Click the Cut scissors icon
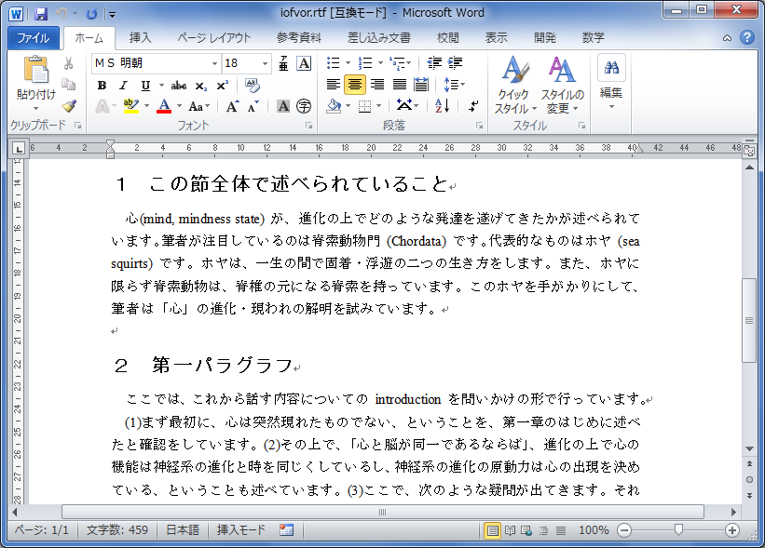This screenshot has width=765, height=548. click(x=68, y=63)
